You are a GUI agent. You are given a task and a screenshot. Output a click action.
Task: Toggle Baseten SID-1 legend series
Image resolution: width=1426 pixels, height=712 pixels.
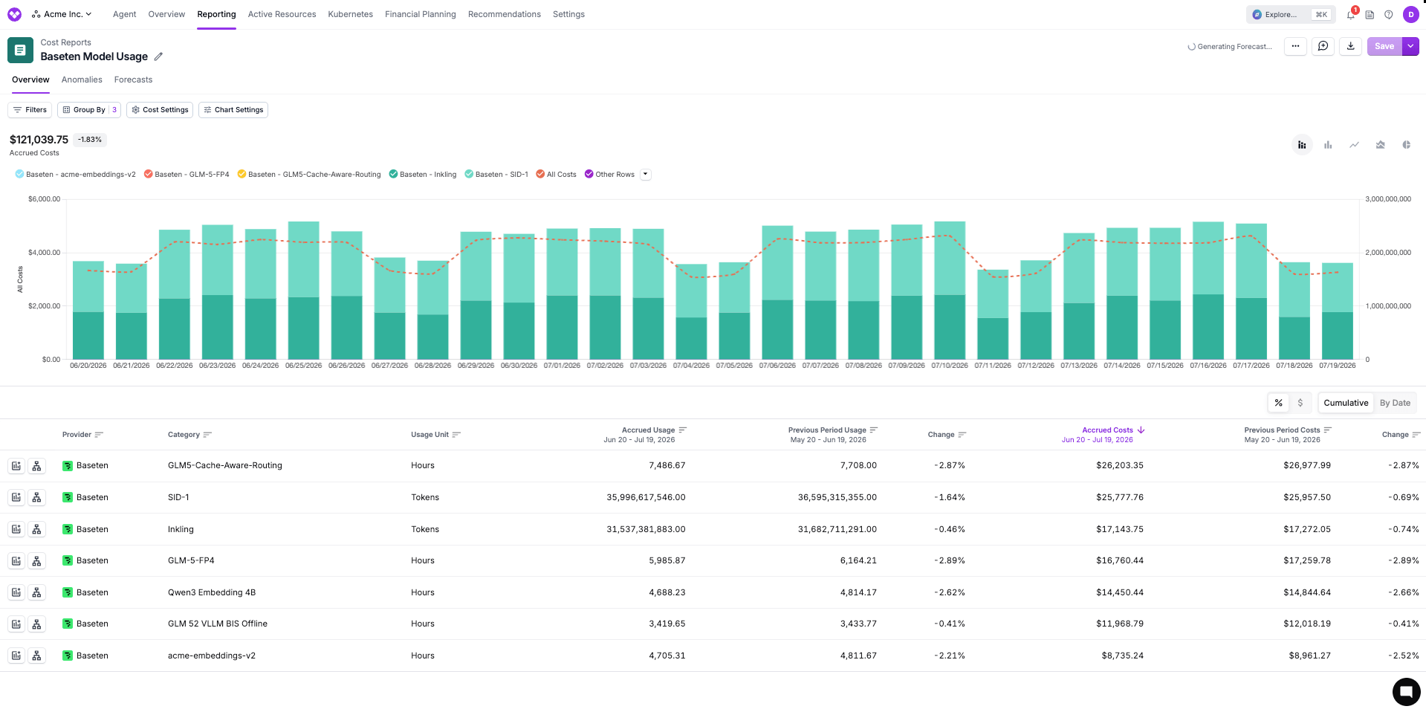(496, 175)
